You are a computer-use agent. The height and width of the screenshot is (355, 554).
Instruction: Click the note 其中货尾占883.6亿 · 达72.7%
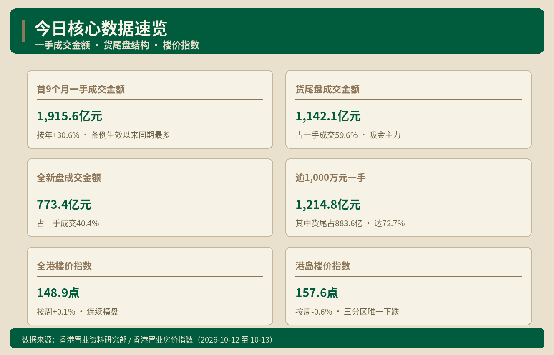(x=350, y=223)
